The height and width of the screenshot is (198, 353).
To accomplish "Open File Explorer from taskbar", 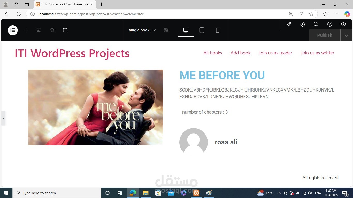I will pyautogui.click(x=146, y=193).
